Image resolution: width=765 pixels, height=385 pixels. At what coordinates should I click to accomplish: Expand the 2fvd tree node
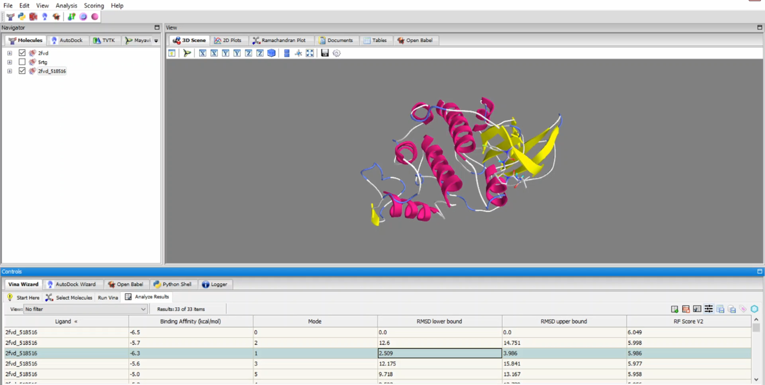10,53
